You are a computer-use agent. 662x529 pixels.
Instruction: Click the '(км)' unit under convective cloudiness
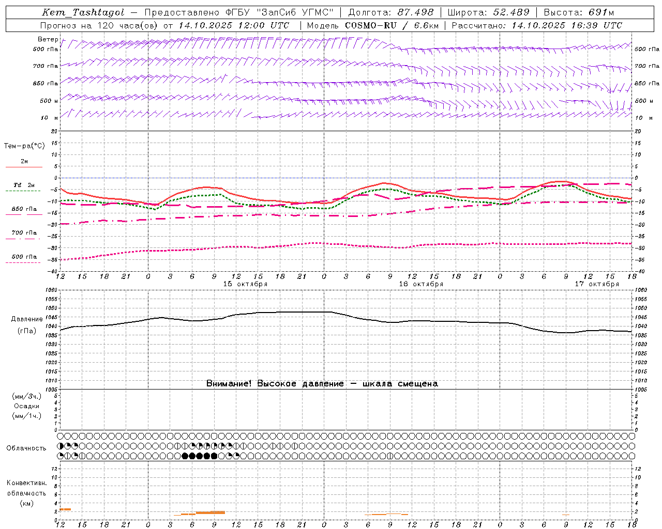pyautogui.click(x=26, y=503)
